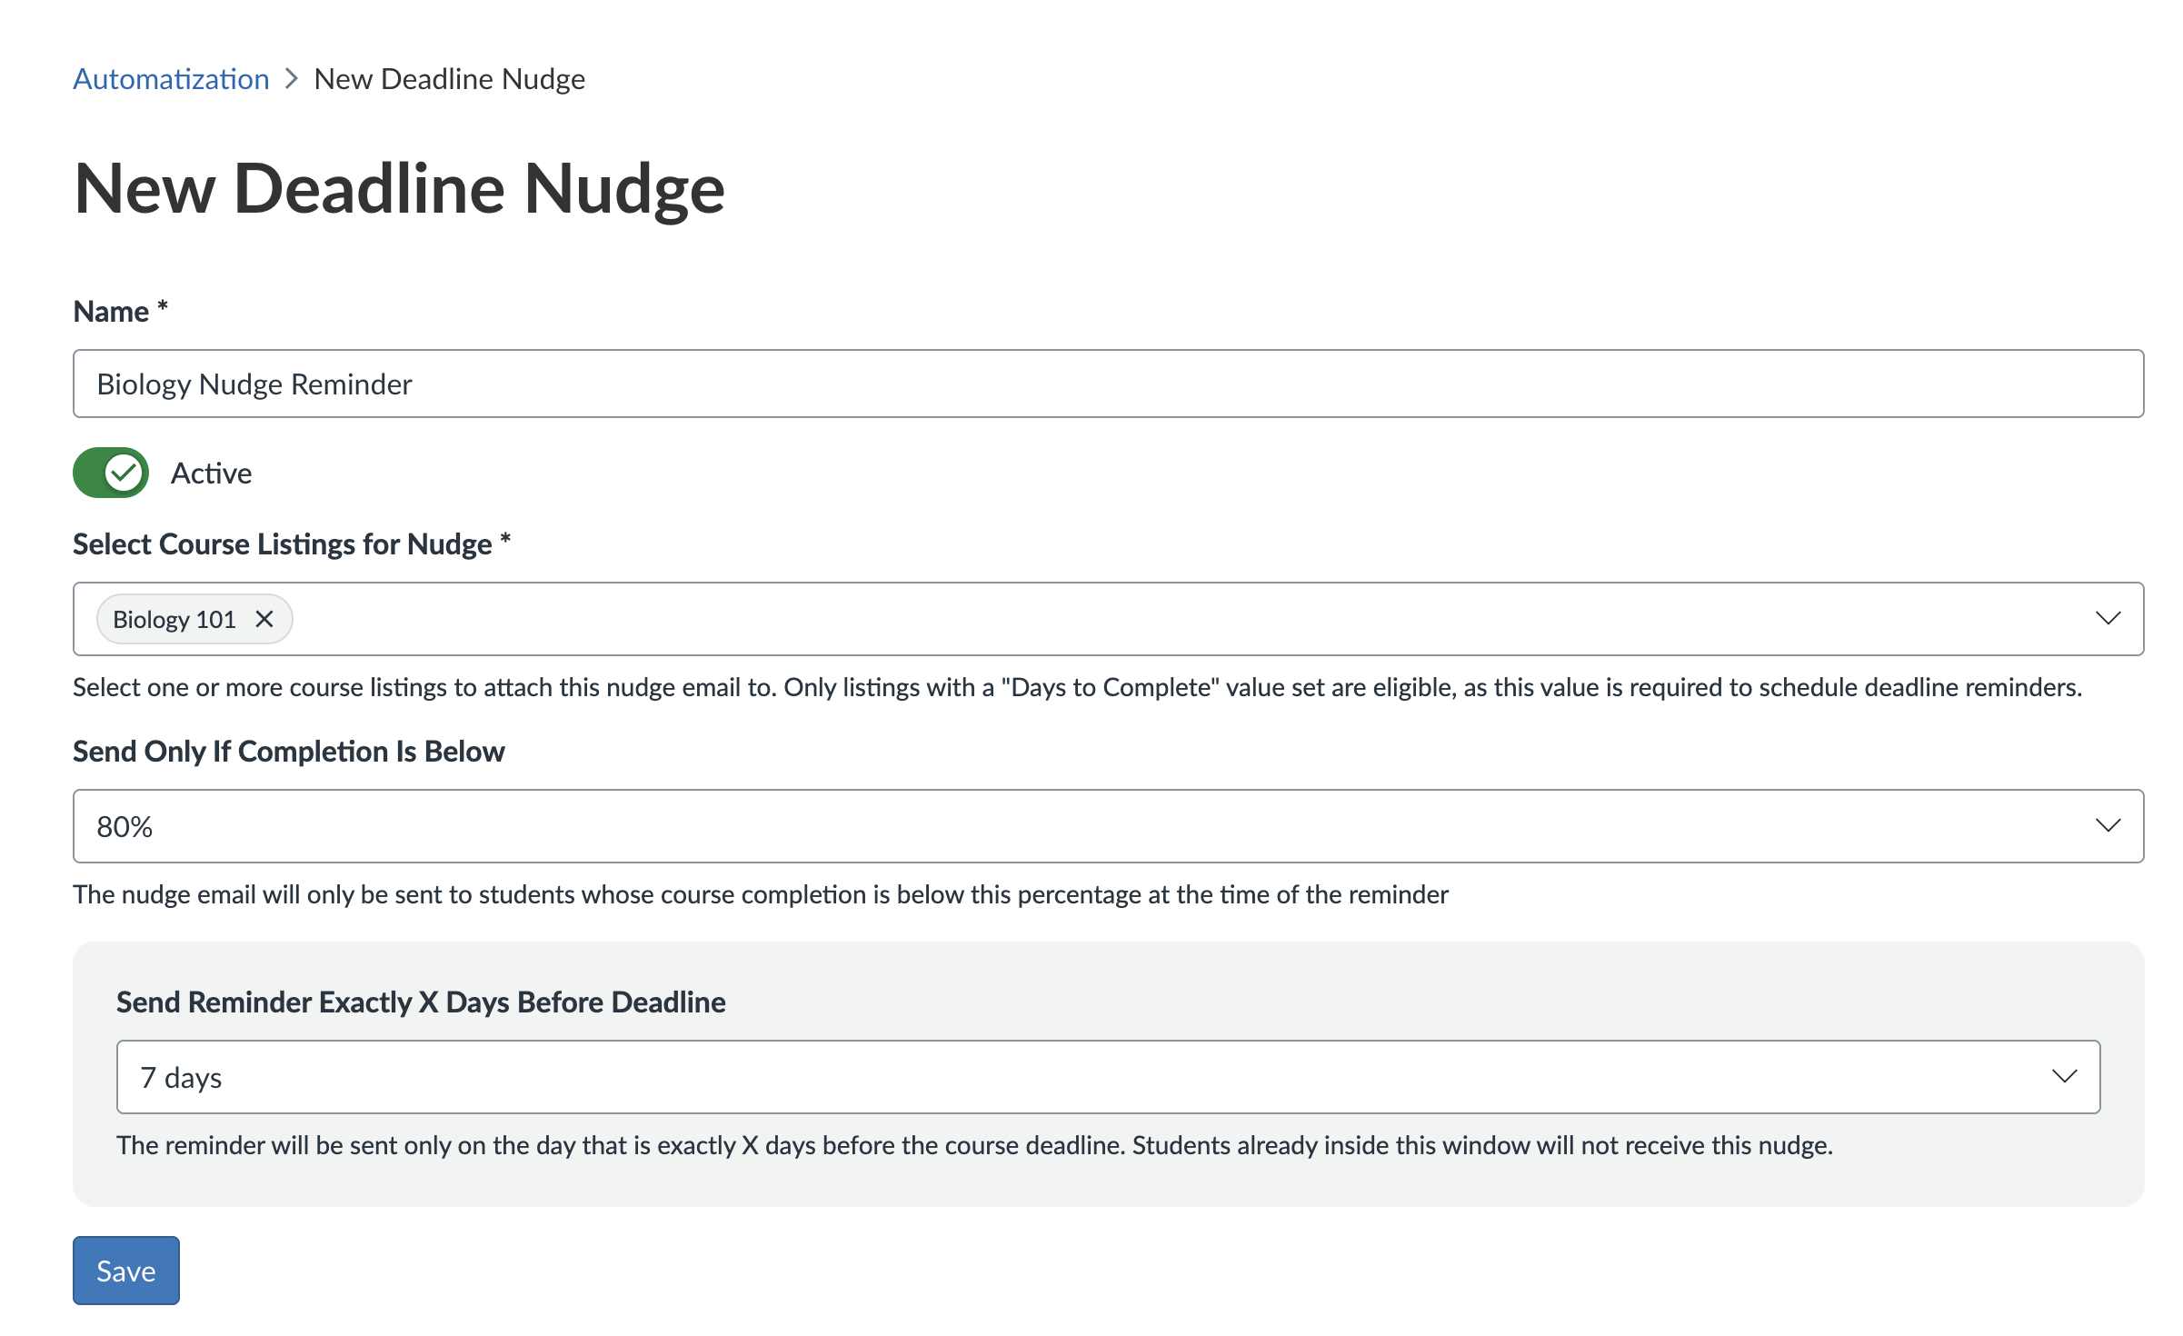Click the Save button
The height and width of the screenshot is (1336, 2183).
[126, 1271]
